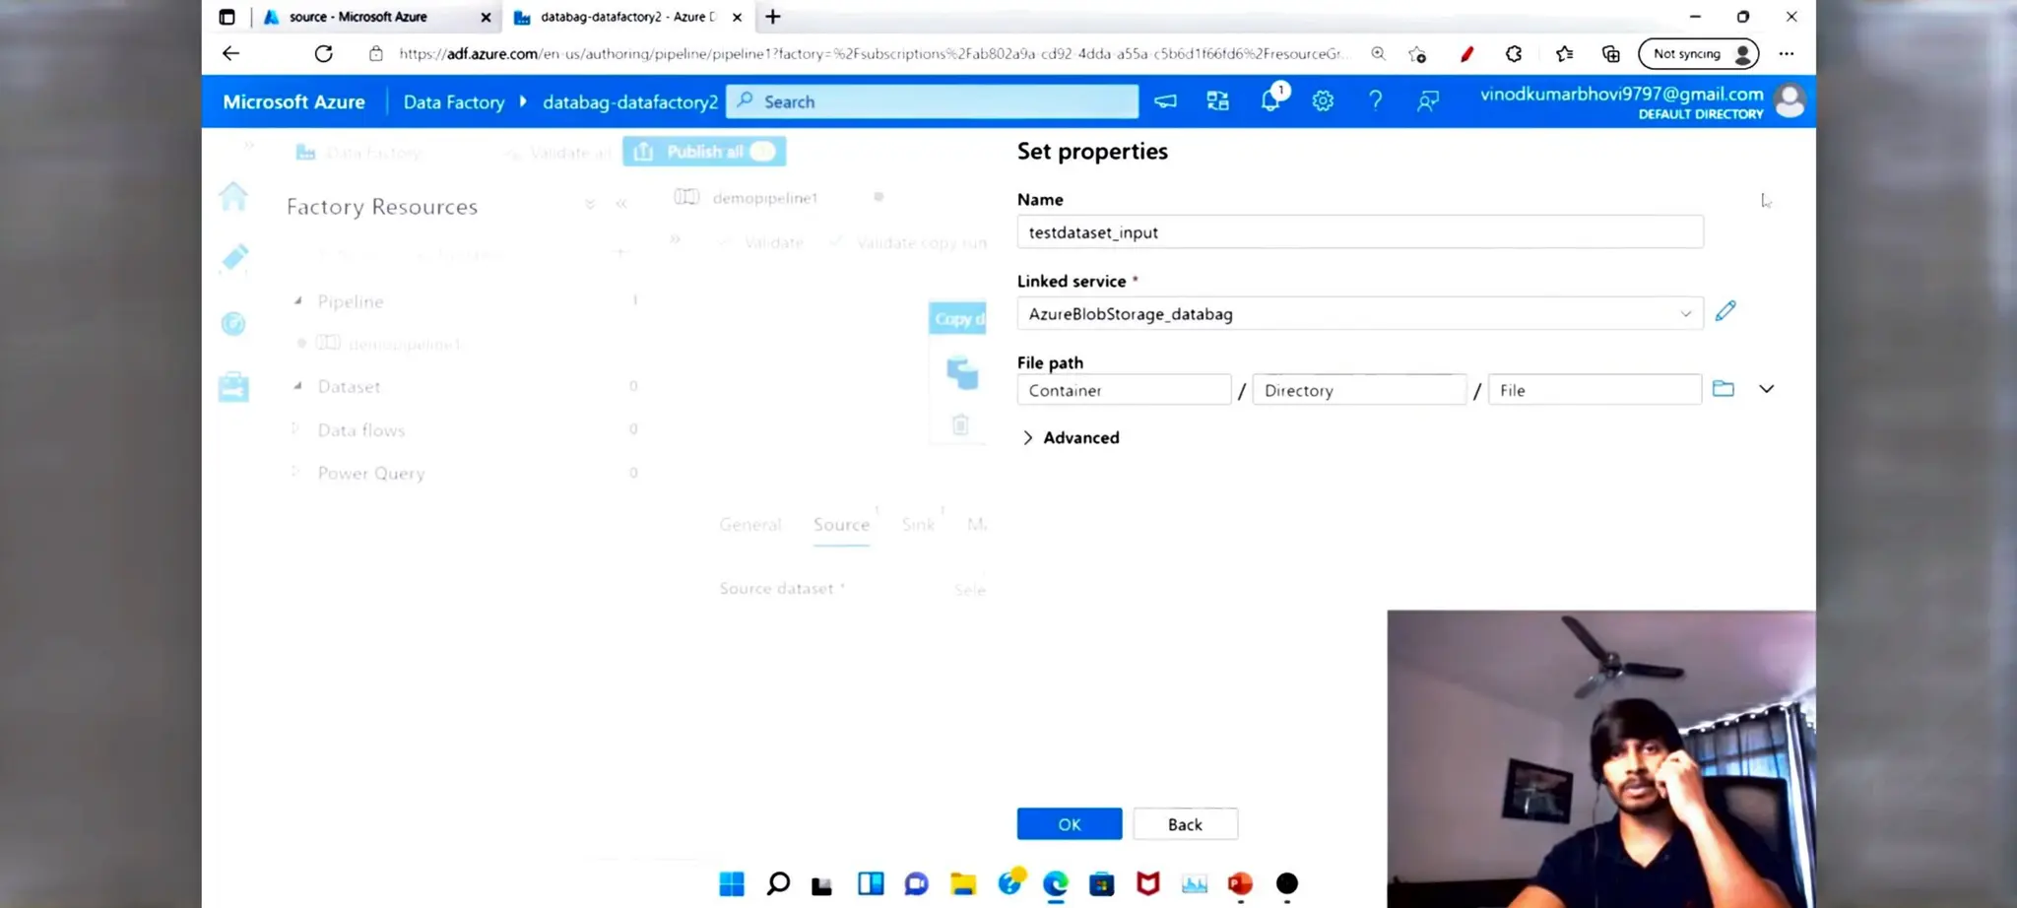Image resolution: width=2017 pixels, height=908 pixels.
Task: Click the browser zoom magnifier icon
Action: click(1378, 54)
